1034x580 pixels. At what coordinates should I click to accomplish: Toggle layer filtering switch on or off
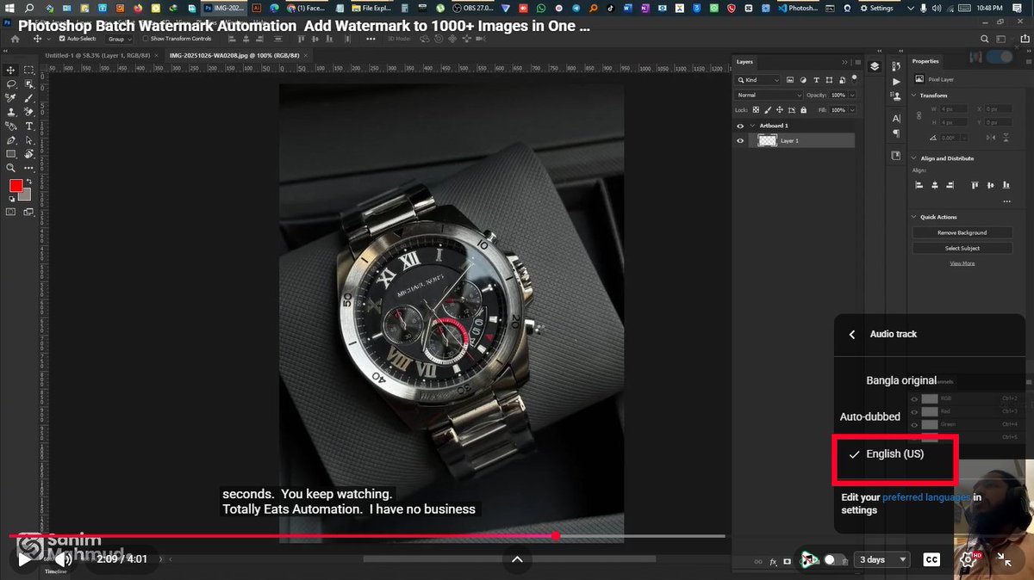(x=852, y=80)
